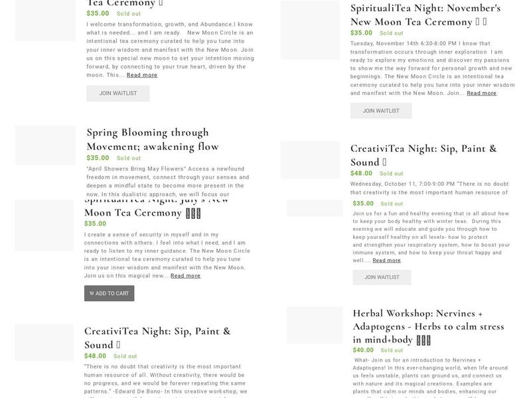Image resolution: width=531 pixels, height=398 pixels.
Task: Join waitlist under 'I welcome transformation' description
Action: (117, 94)
